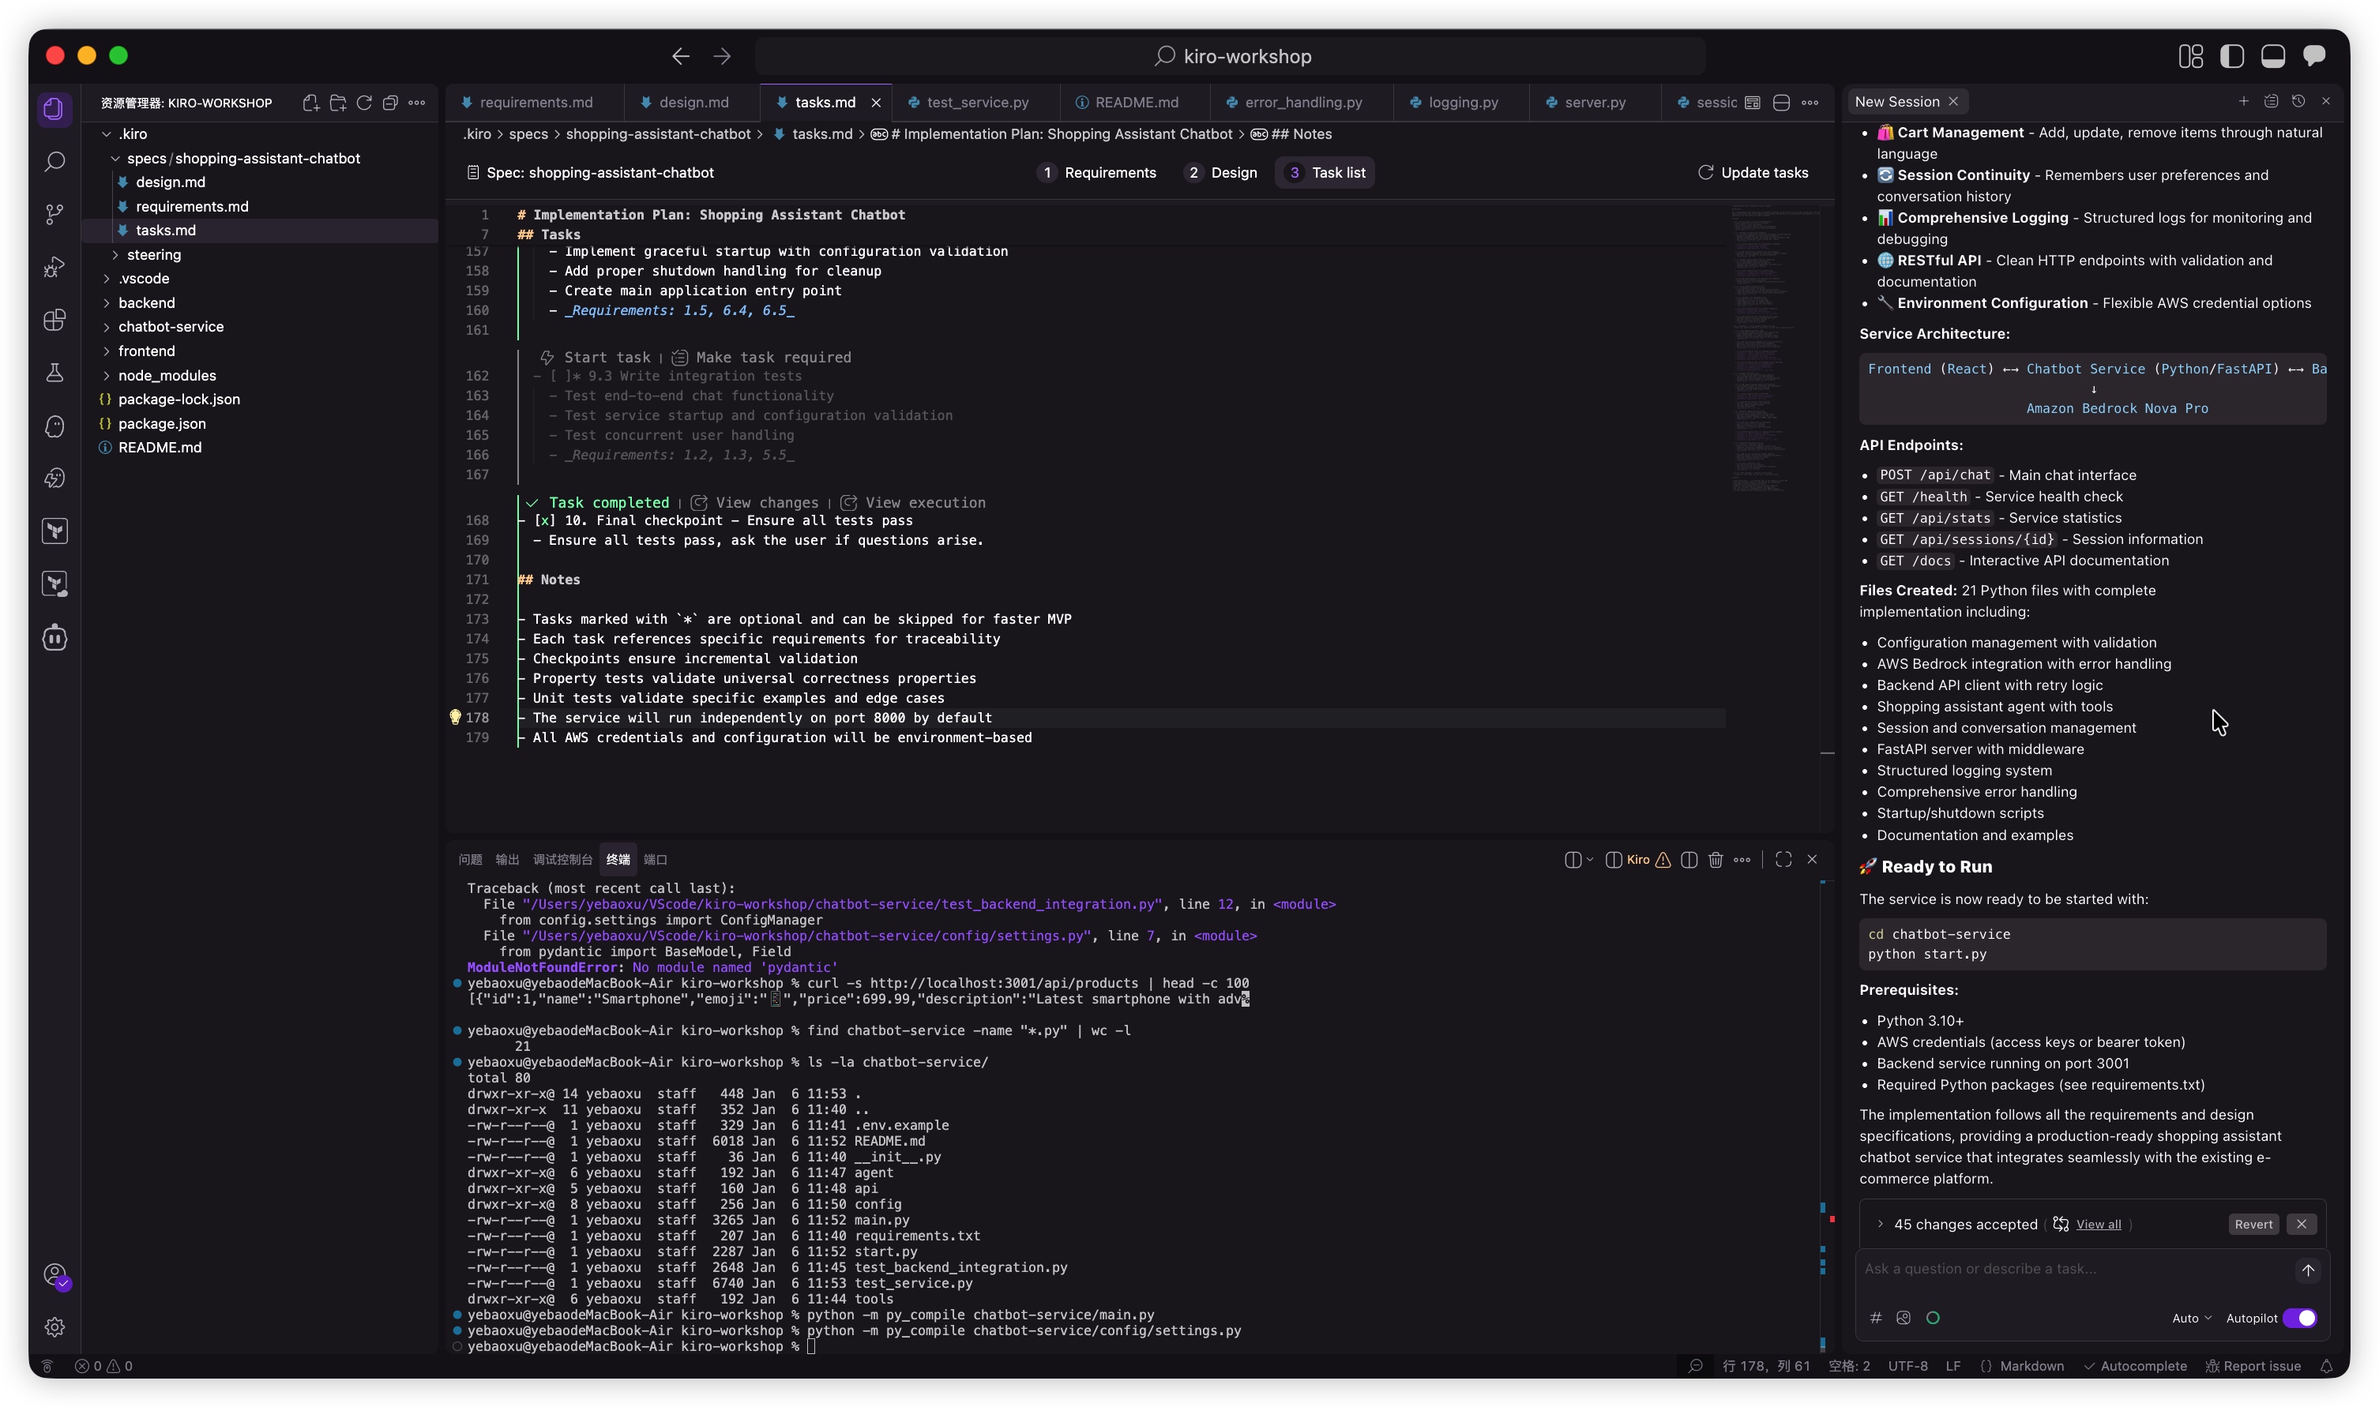The image size is (2379, 1407).
Task: Expand the chatbot-service folder
Action: (171, 327)
